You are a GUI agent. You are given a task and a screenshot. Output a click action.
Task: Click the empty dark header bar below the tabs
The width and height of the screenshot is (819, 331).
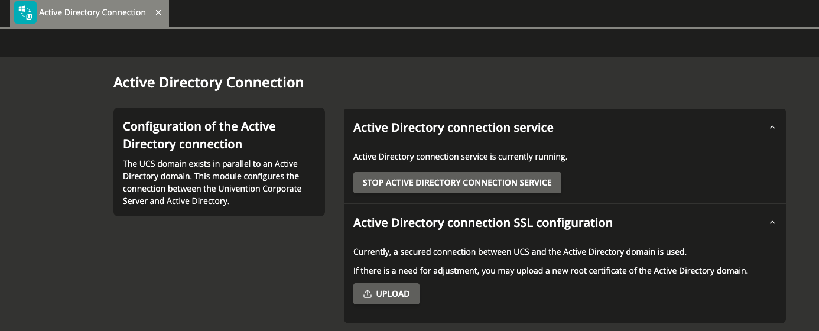point(409,43)
